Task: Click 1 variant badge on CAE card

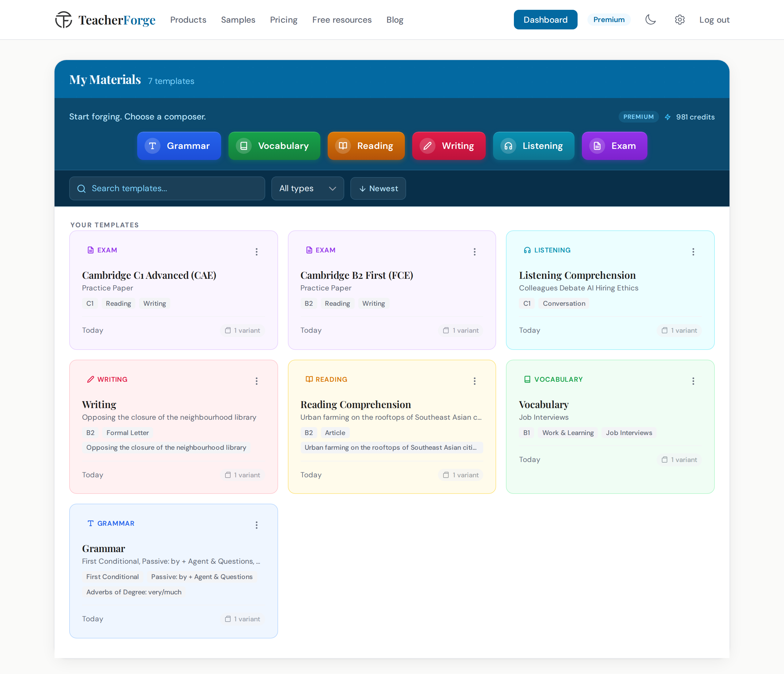Action: [243, 330]
